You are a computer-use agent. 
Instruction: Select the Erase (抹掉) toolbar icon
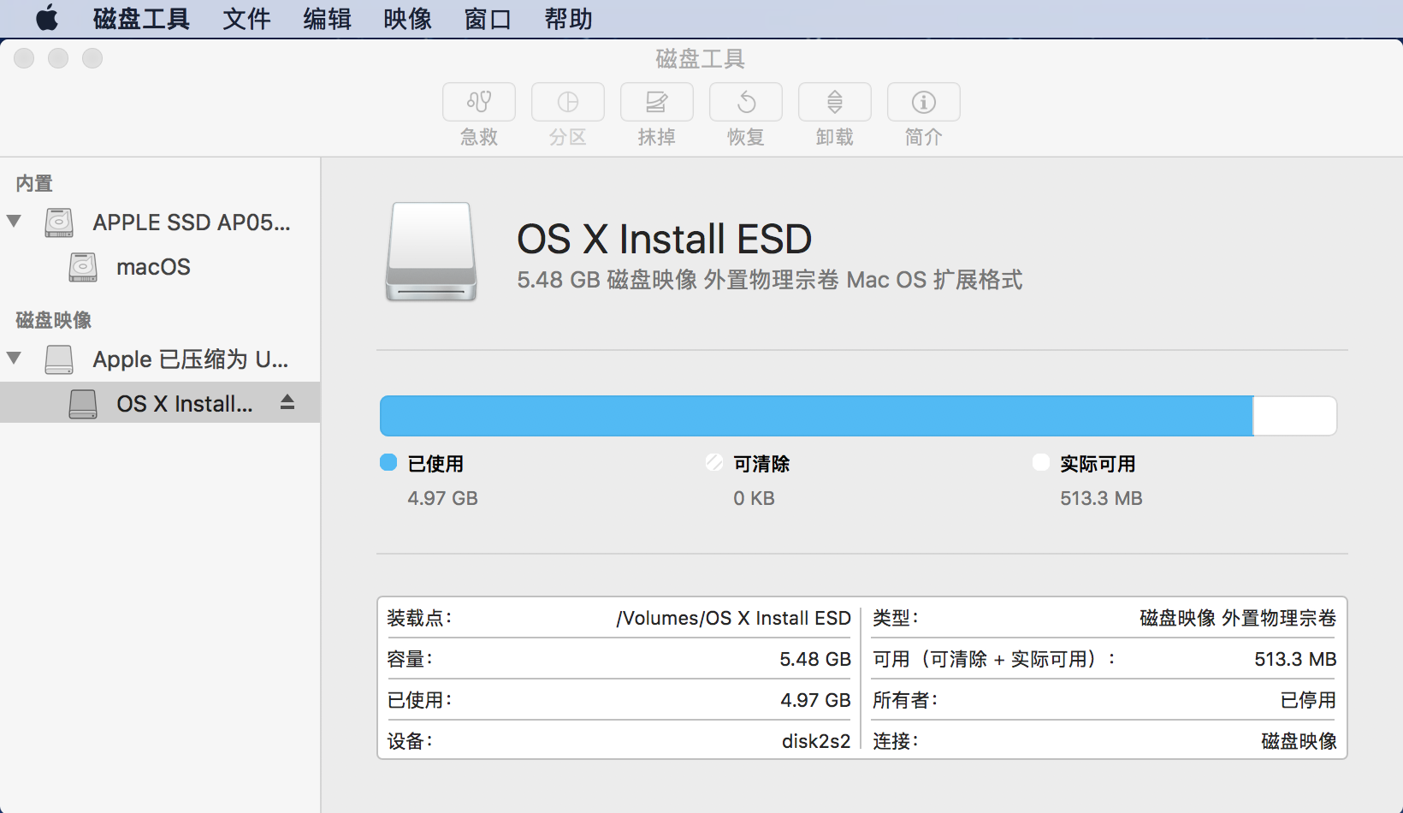click(x=656, y=103)
